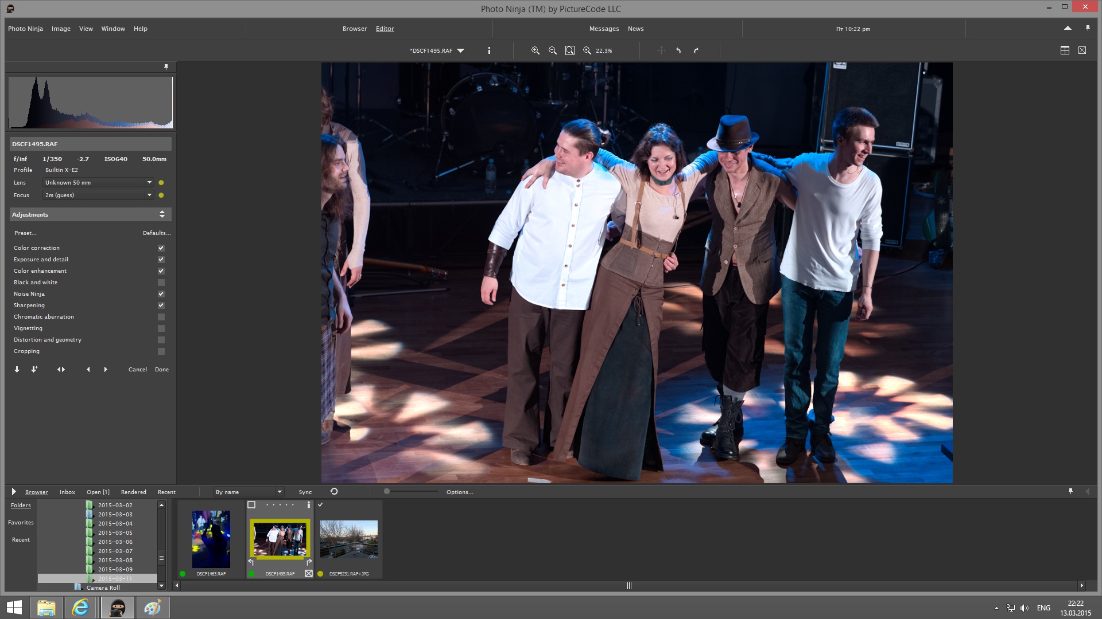Image resolution: width=1102 pixels, height=619 pixels.
Task: Toggle Exposure and detail checkbox
Action: point(161,260)
